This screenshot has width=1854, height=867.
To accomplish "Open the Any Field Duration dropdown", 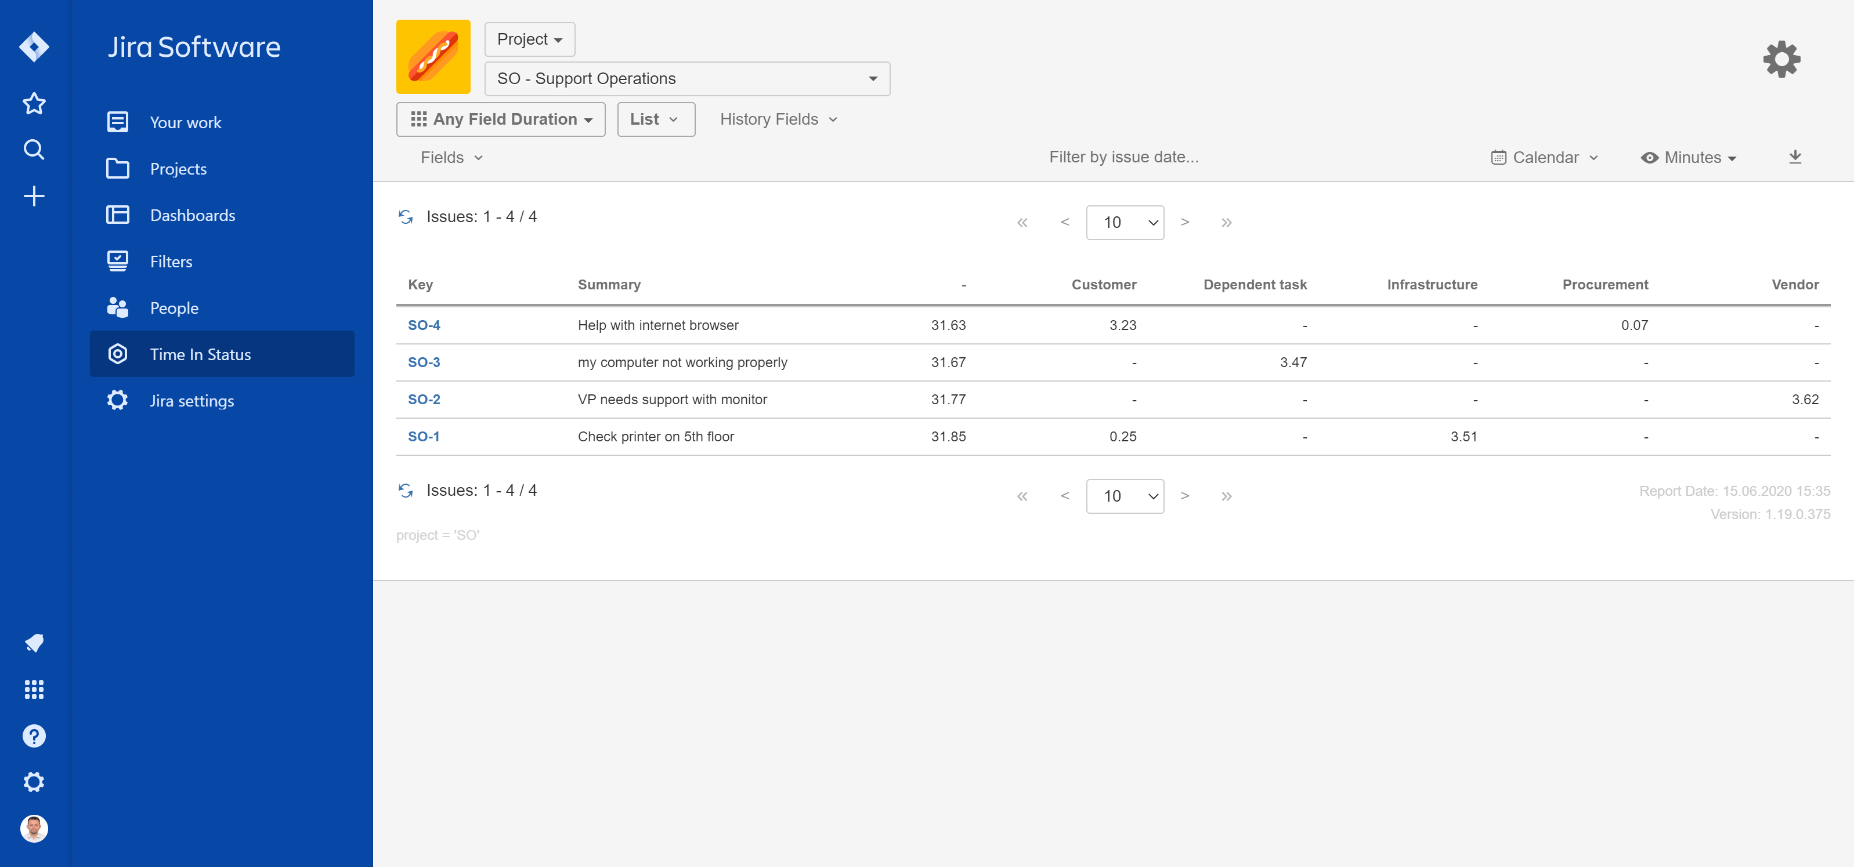I will pos(501,119).
